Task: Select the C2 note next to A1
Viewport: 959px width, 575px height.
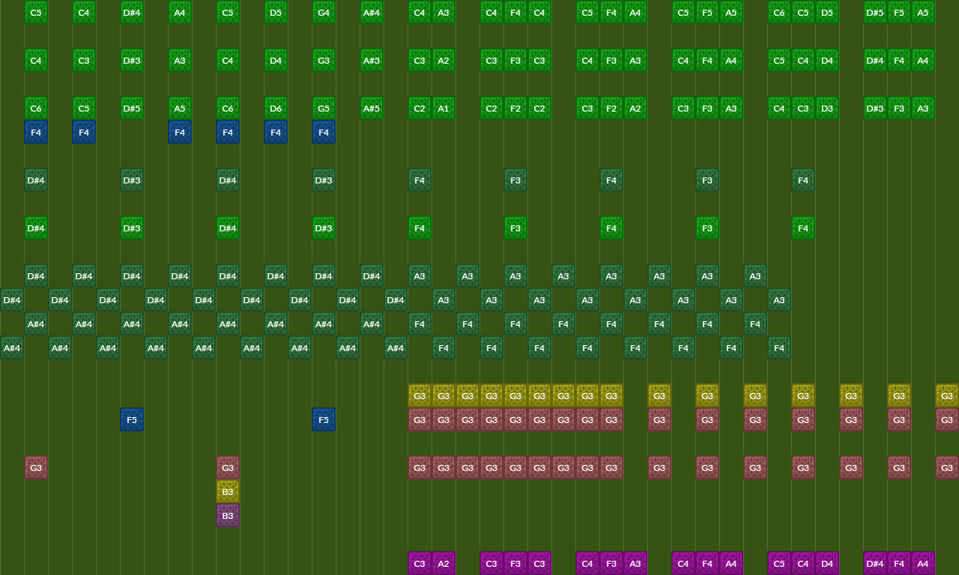Action: [x=419, y=109]
